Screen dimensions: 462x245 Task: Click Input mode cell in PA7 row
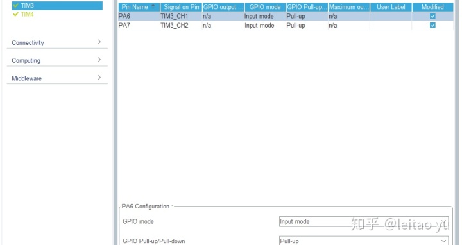pos(265,25)
